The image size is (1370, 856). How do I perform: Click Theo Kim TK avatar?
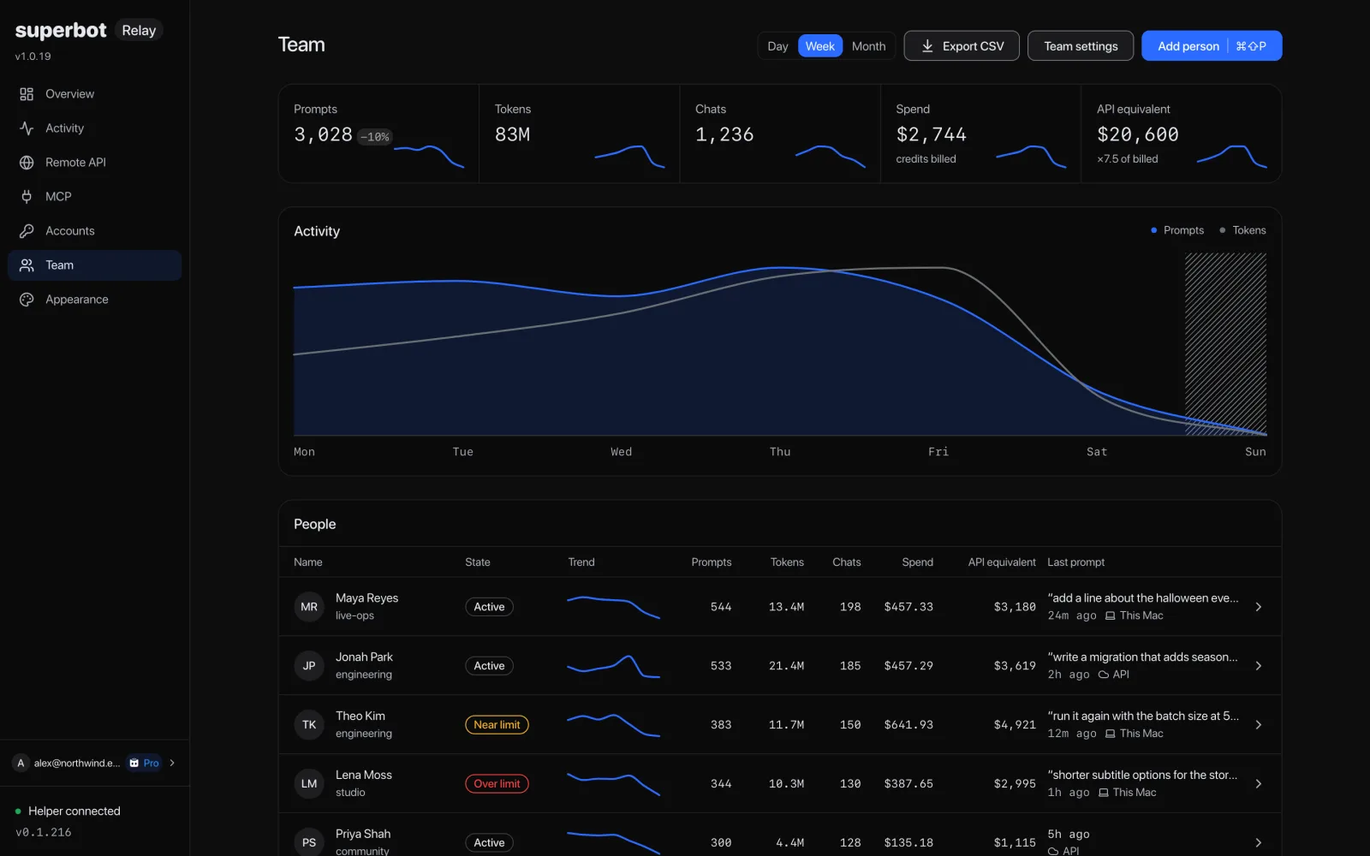309,725
